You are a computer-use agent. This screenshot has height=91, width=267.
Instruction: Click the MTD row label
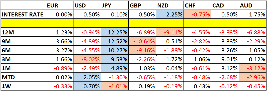[23, 77]
